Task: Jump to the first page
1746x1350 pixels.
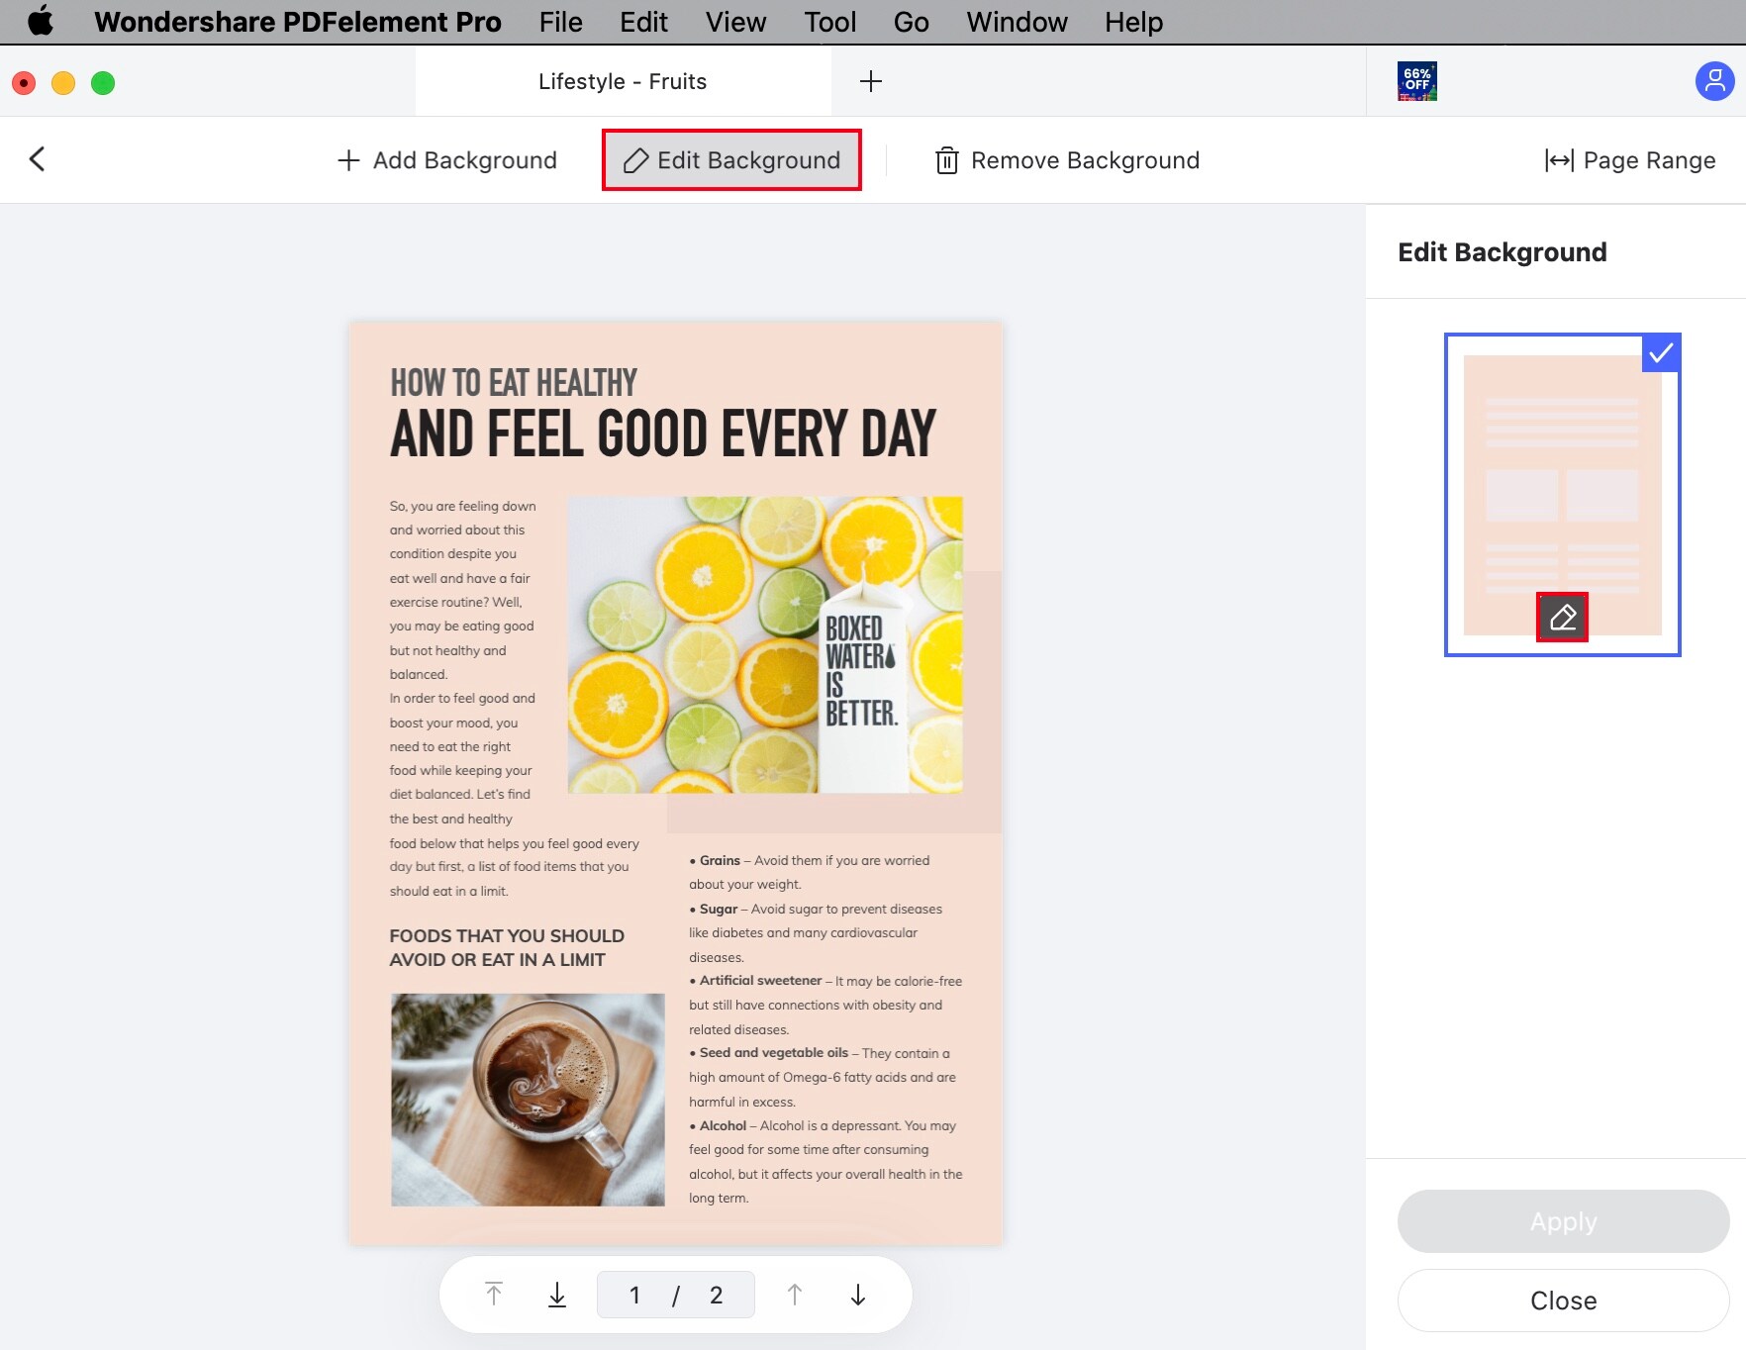Action: click(x=493, y=1294)
